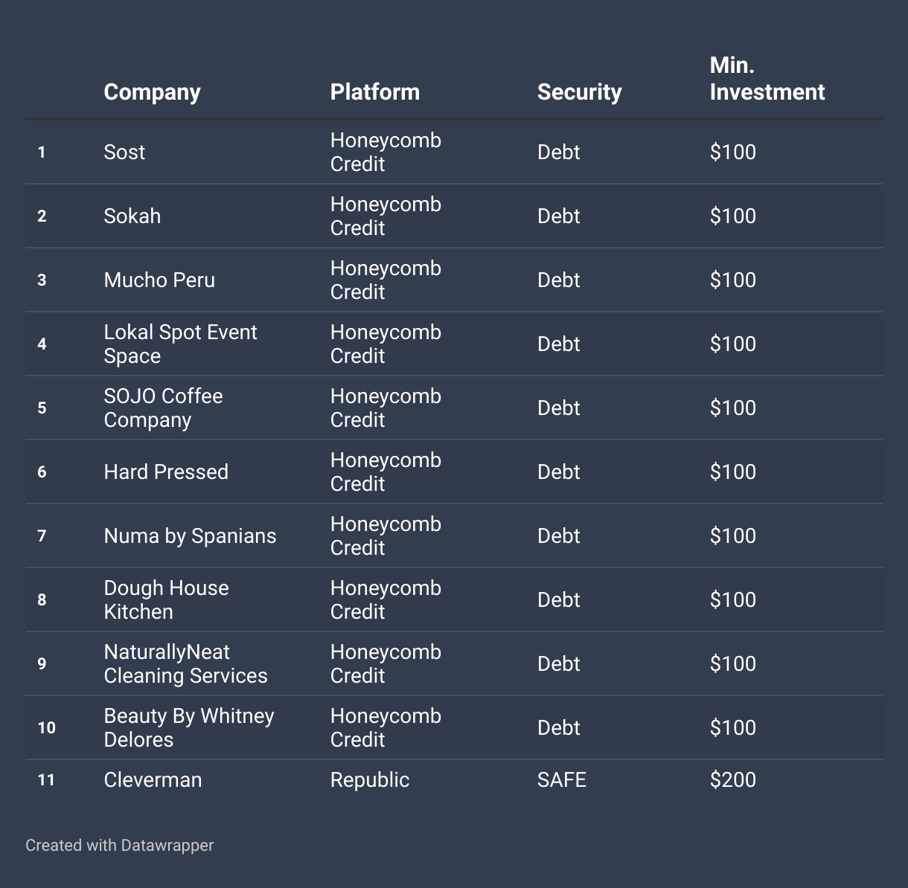Click SOJO Coffee Company cell
The width and height of the screenshot is (908, 888).
[163, 408]
